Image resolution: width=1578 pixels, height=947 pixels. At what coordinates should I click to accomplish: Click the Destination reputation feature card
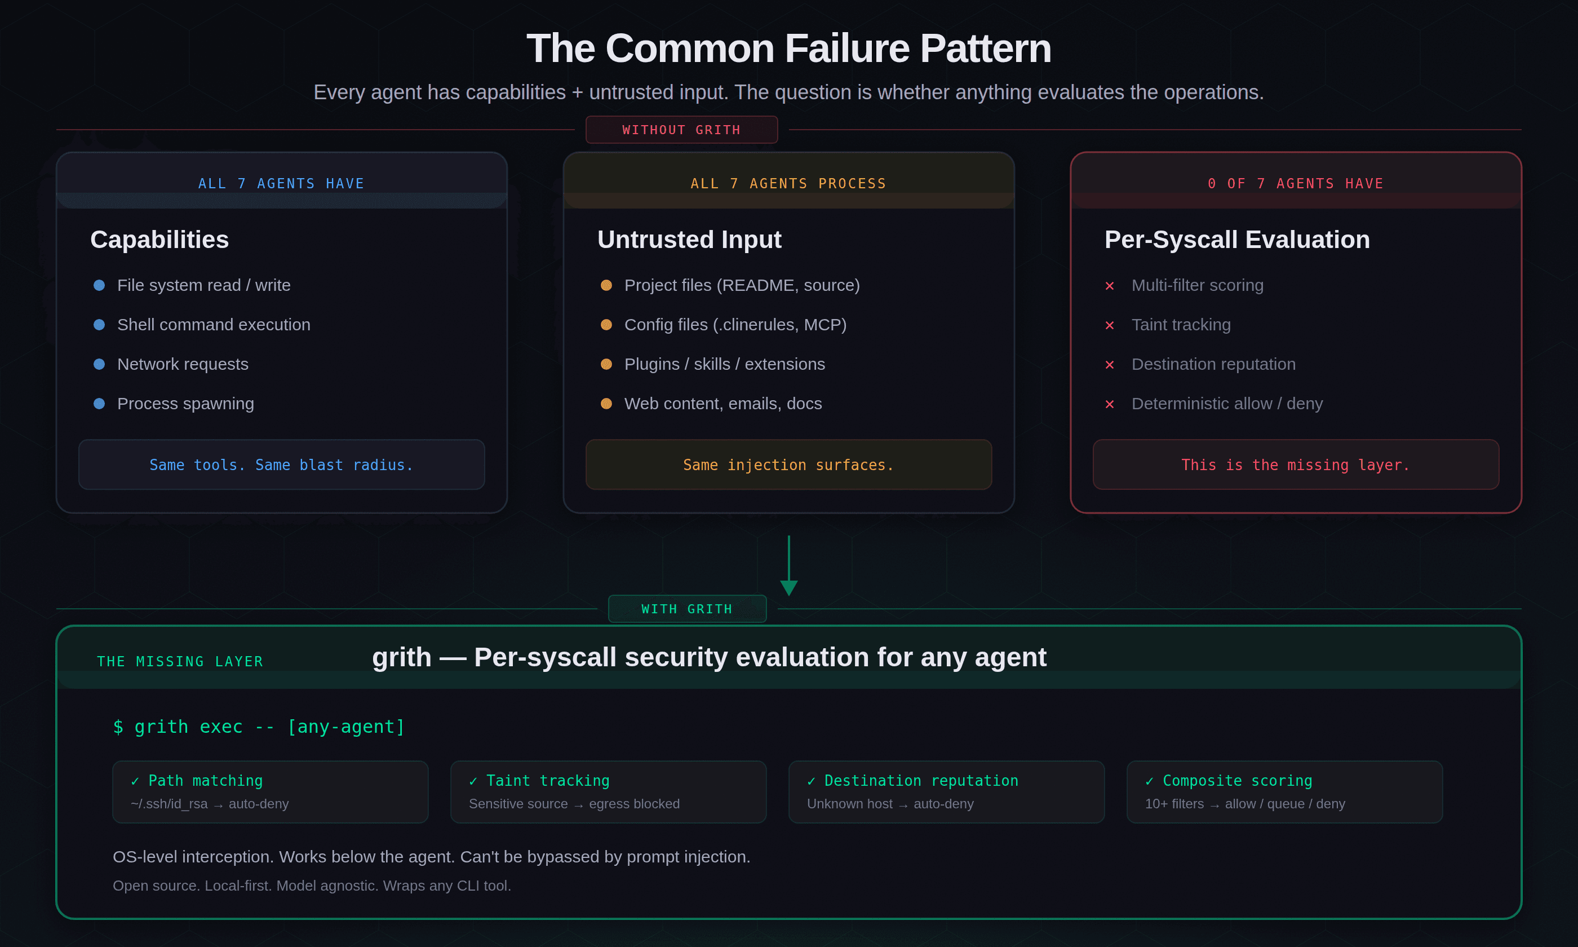coord(946,791)
